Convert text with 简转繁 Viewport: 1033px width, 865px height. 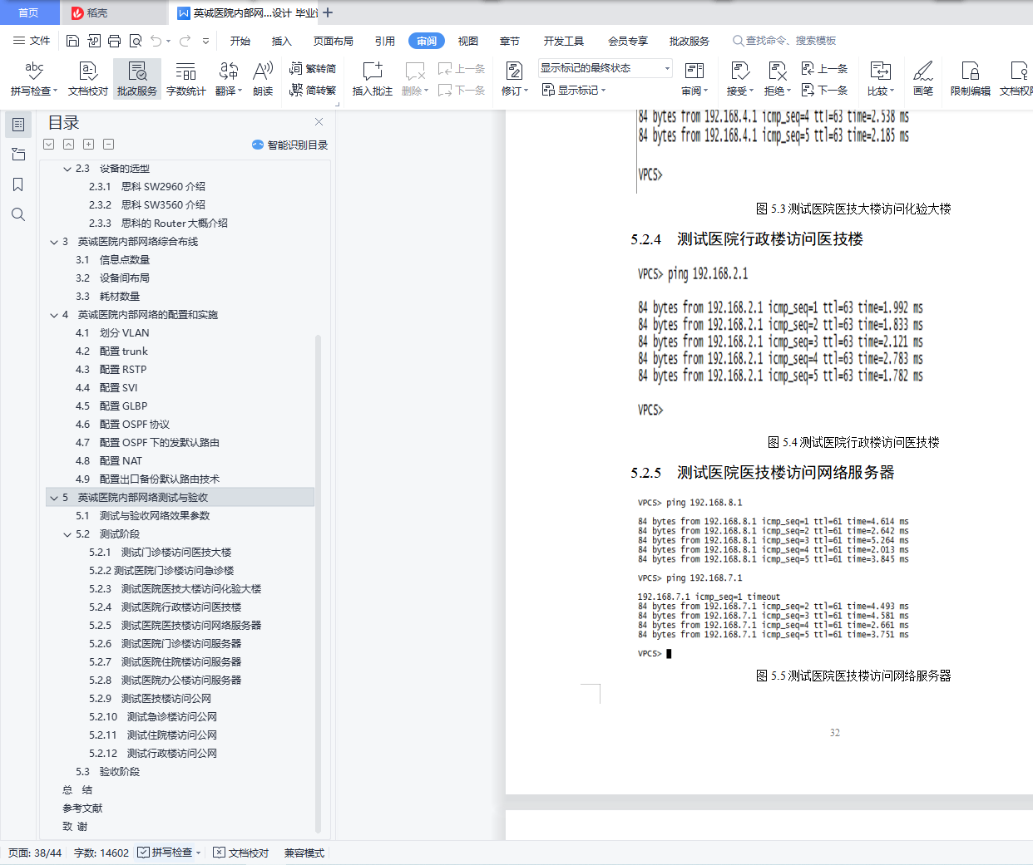coord(313,90)
